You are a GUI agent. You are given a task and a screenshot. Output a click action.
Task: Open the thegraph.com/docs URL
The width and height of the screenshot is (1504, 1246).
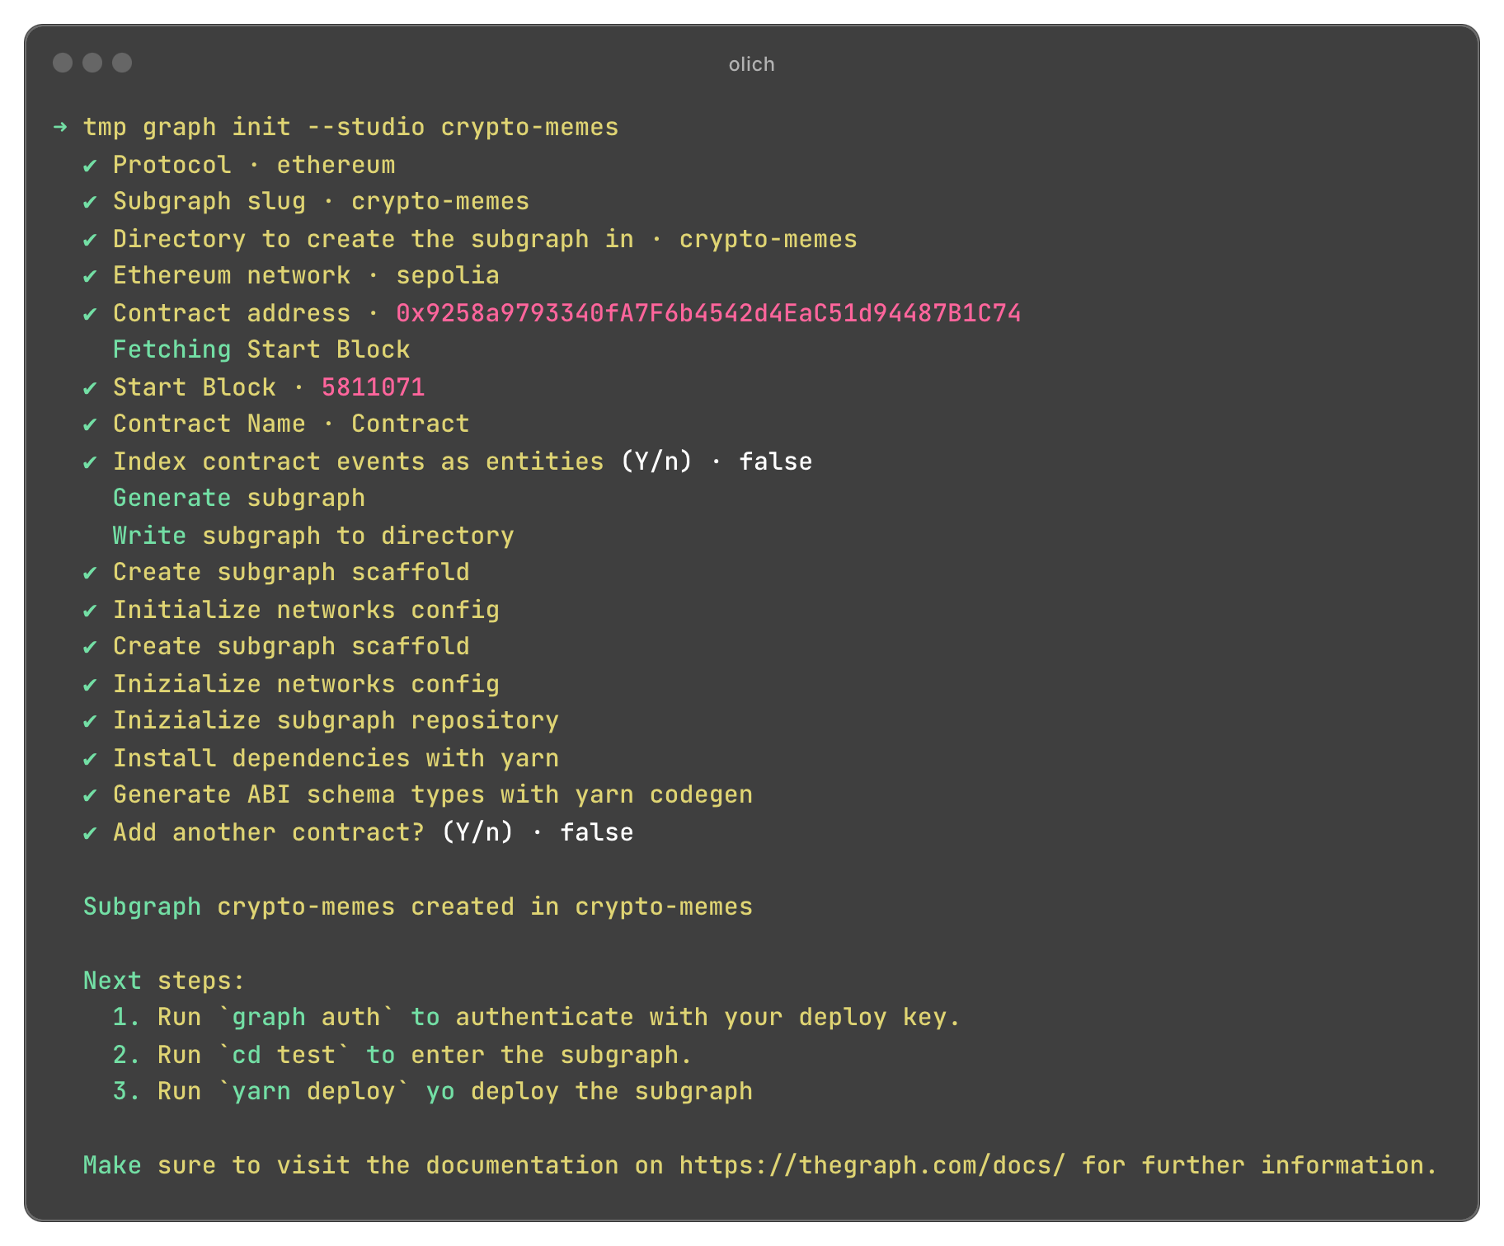872,1165
